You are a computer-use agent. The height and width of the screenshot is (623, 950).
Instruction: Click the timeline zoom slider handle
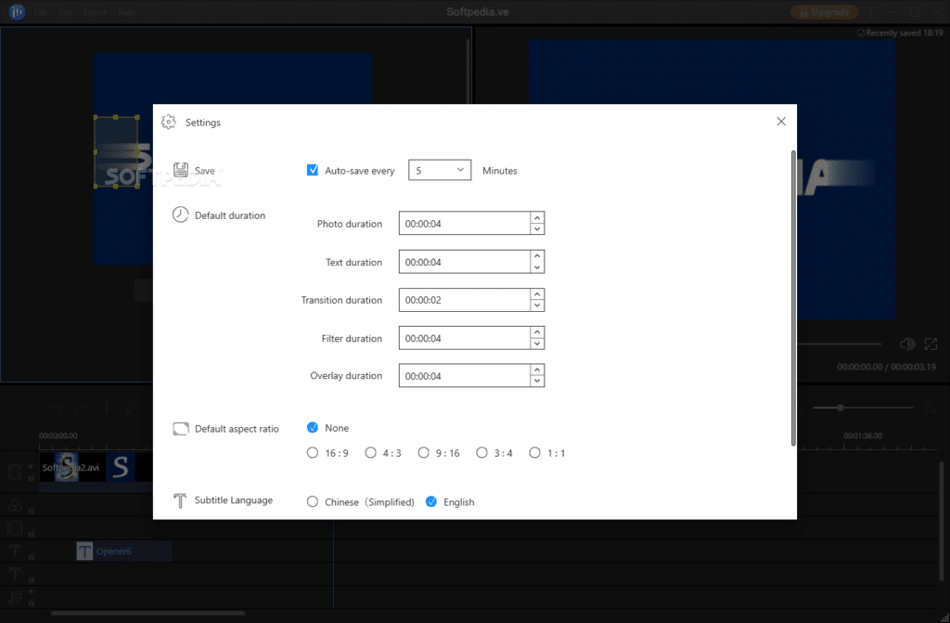point(841,408)
